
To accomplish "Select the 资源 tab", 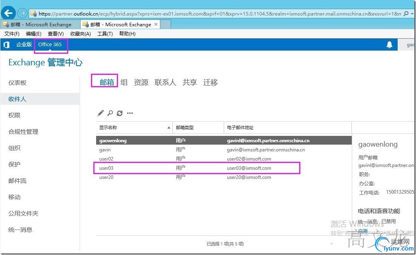I will pos(141,82).
